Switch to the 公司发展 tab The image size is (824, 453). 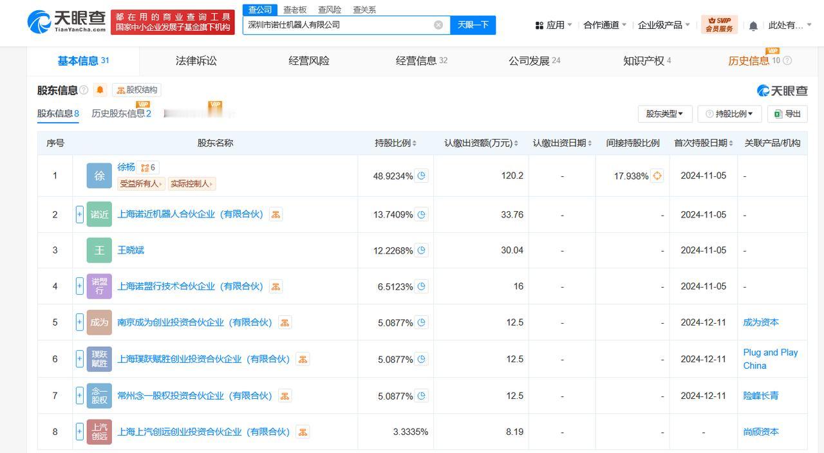(534, 60)
